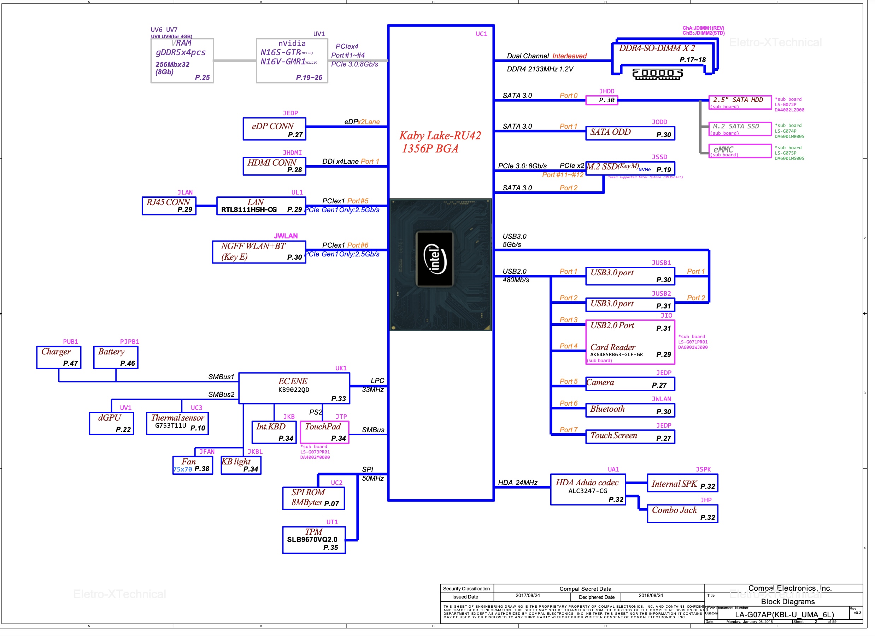Image resolution: width=875 pixels, height=636 pixels.
Task: Click the EC ENE KB9022QD block
Action: pos(294,388)
